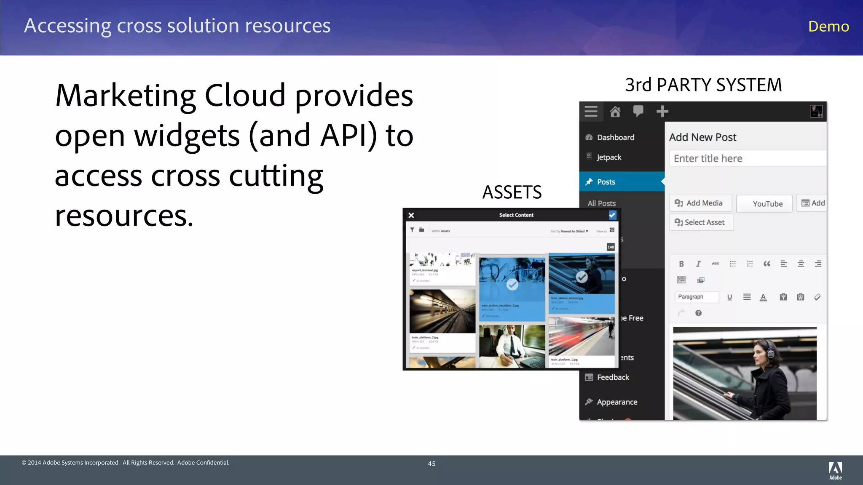
Task: Click the YouTube button
Action: (x=764, y=203)
